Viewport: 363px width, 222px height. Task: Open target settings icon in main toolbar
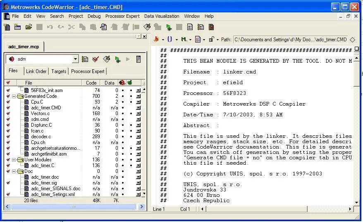pyautogui.click(x=201, y=27)
